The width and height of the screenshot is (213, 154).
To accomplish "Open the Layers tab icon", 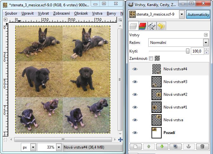I will click(x=133, y=26).
